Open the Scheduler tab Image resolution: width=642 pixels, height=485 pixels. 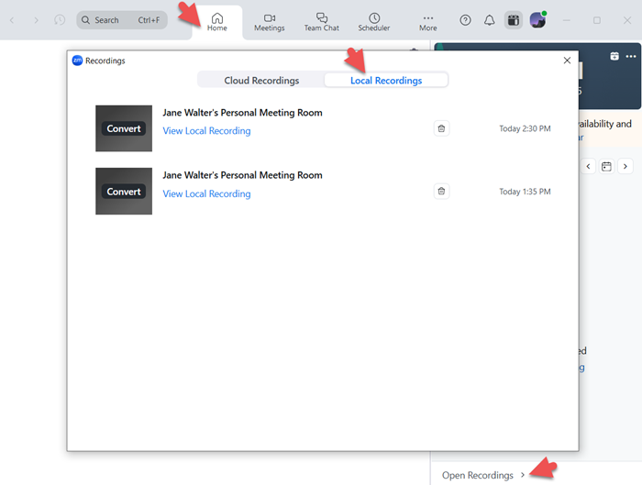coord(374,21)
